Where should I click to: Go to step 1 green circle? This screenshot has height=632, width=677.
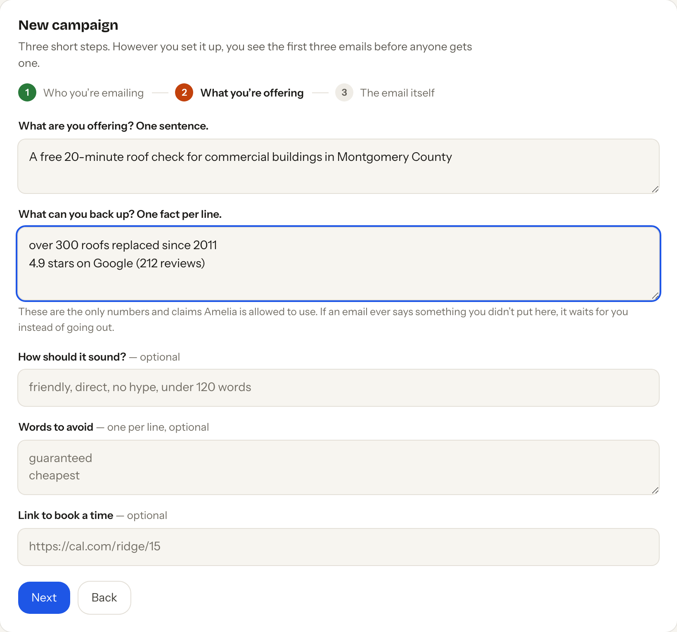27,92
